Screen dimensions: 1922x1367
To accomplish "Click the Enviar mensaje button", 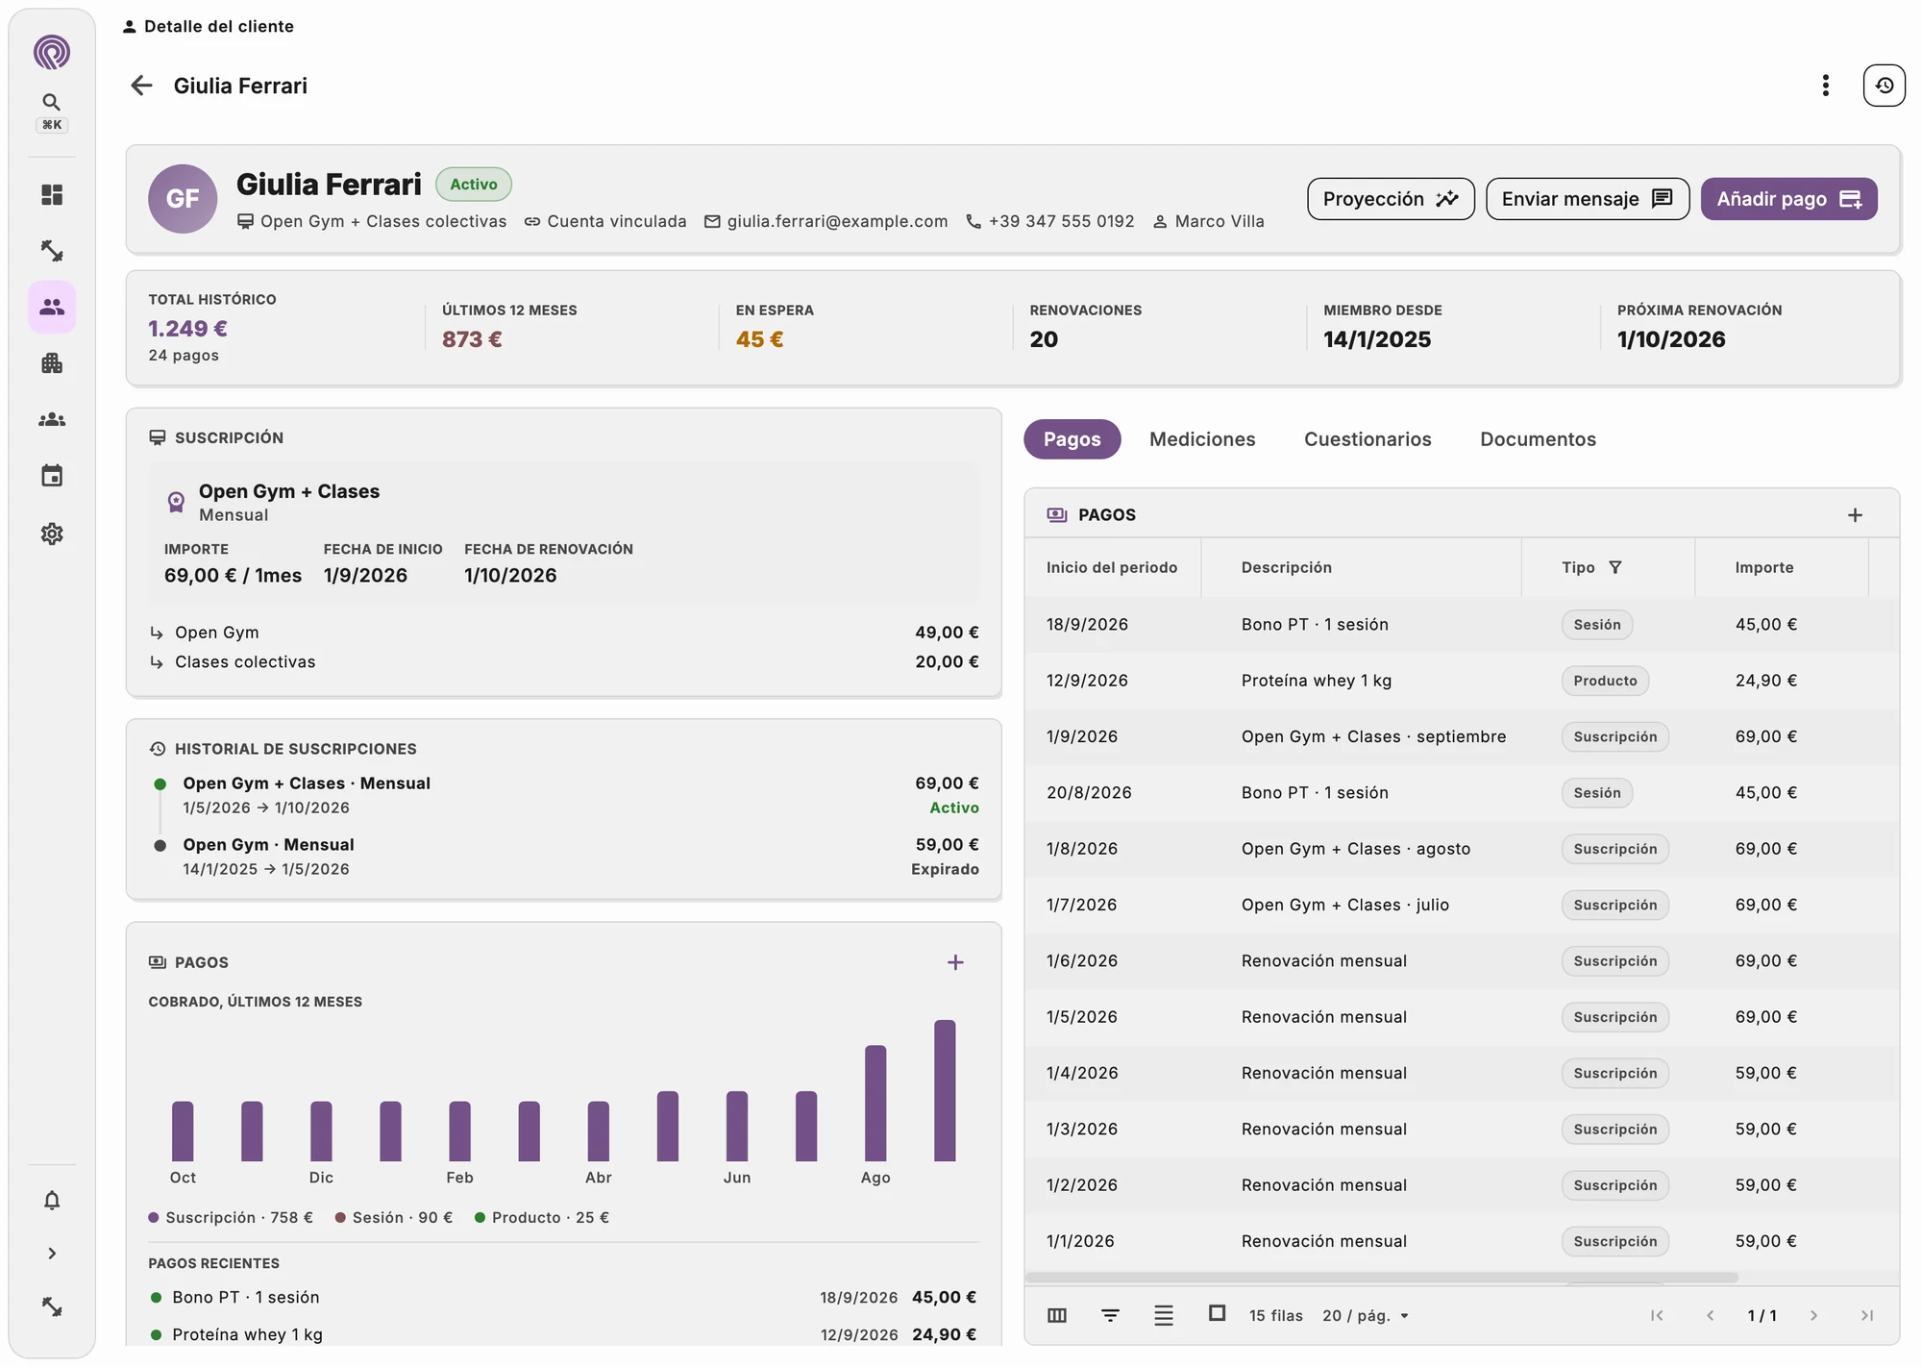I will [x=1588, y=199].
